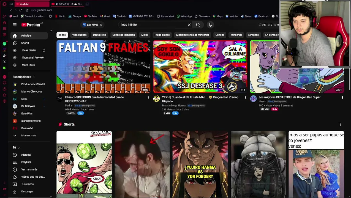Open the Facebook bookmark

(x=262, y=16)
